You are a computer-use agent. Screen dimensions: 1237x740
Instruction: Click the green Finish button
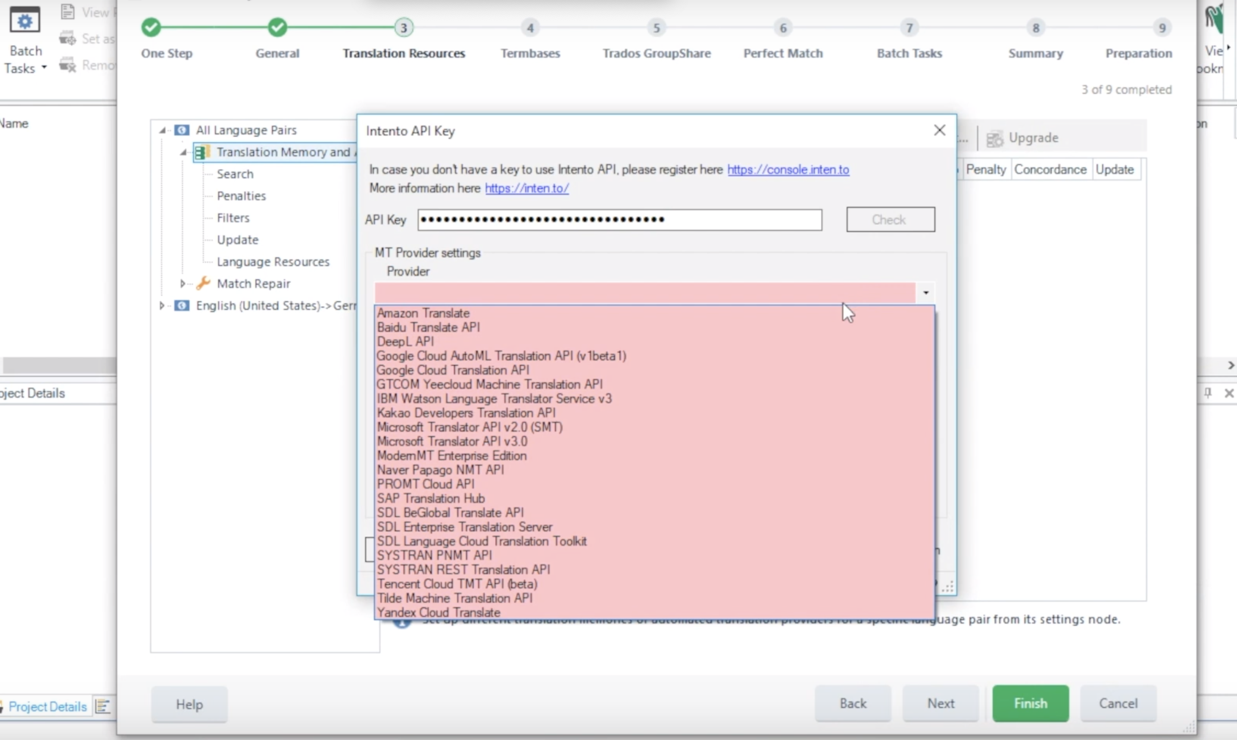tap(1030, 703)
